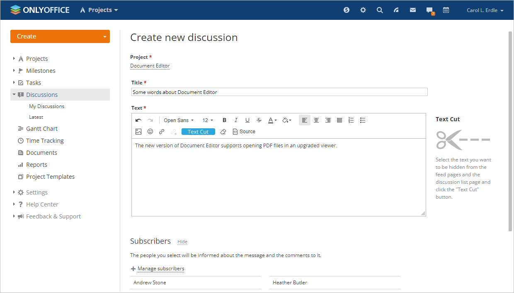514x293 pixels.
Task: Open Reports in sidebar
Action: click(36, 165)
